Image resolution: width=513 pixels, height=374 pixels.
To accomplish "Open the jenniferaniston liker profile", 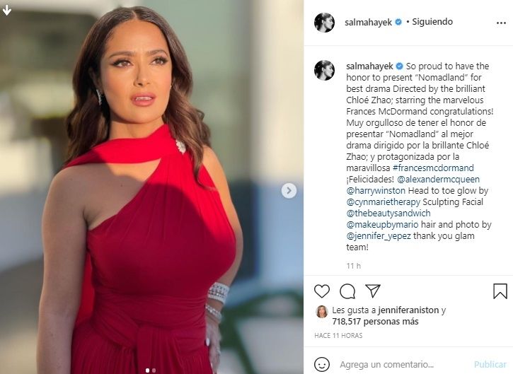I will click(408, 310).
